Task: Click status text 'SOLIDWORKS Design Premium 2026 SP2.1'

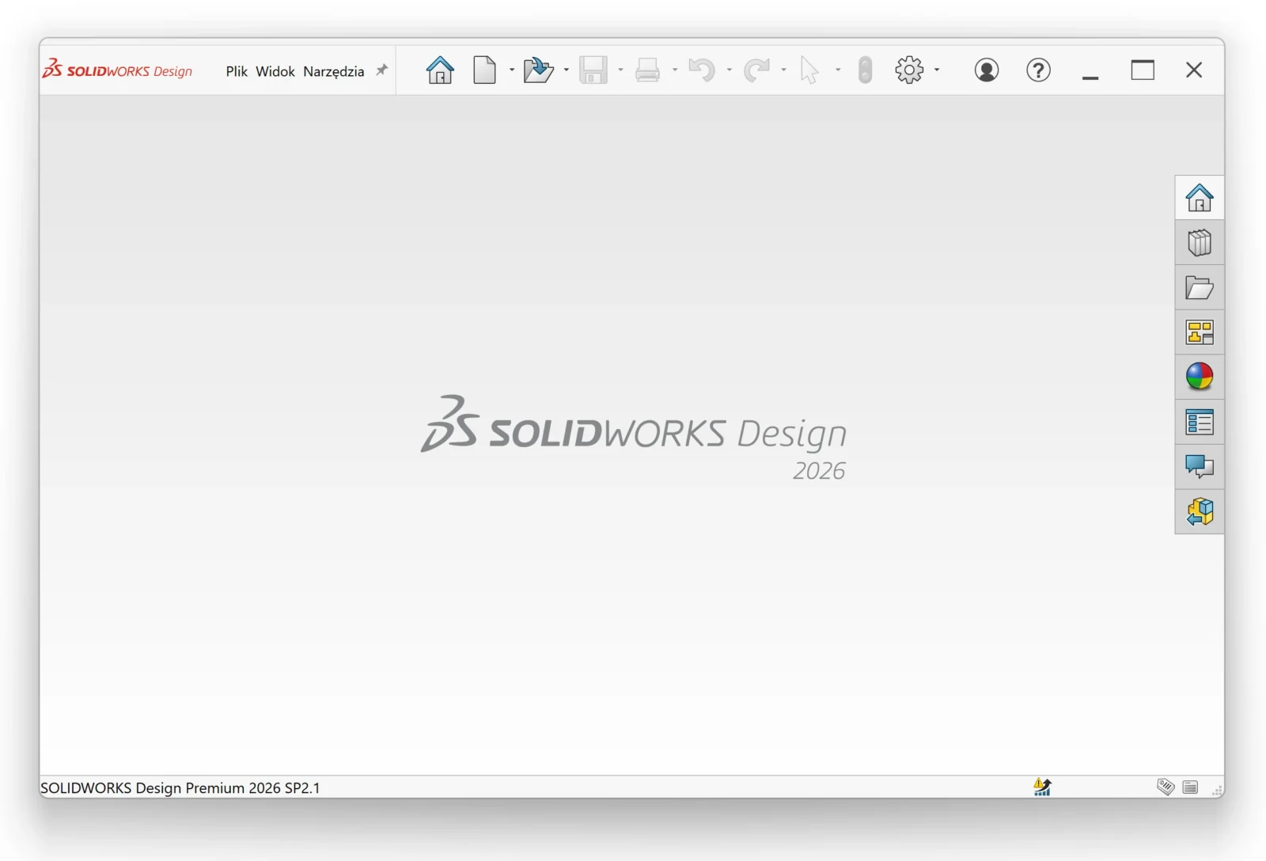Action: [180, 788]
